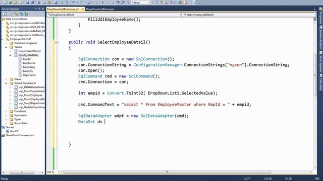This screenshot has width=323, height=181.
Task: Click the EmployeeMaster table icon
Action: pyautogui.click(x=16, y=55)
